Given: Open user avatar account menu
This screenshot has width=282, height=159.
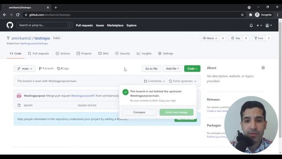Looking at the screenshot, I should pos(268,26).
